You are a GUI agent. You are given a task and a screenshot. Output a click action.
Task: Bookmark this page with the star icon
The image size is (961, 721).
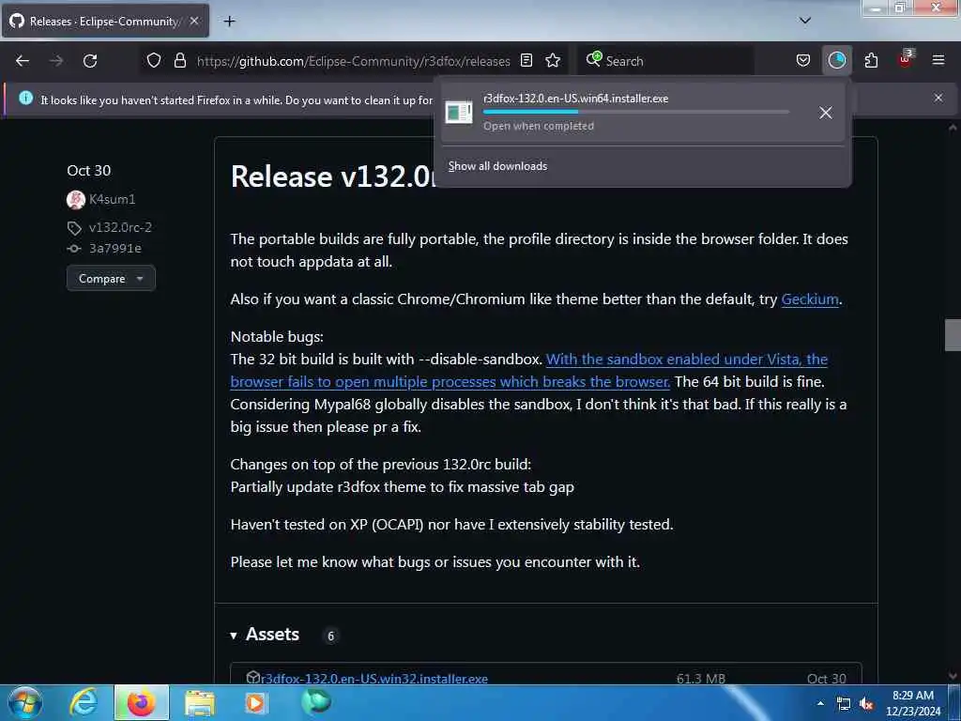pyautogui.click(x=553, y=61)
